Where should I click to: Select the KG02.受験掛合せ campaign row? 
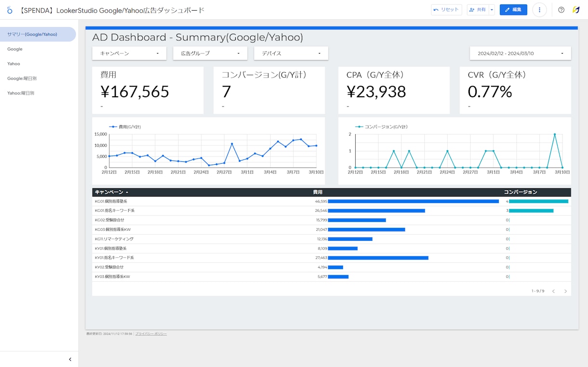pos(332,220)
